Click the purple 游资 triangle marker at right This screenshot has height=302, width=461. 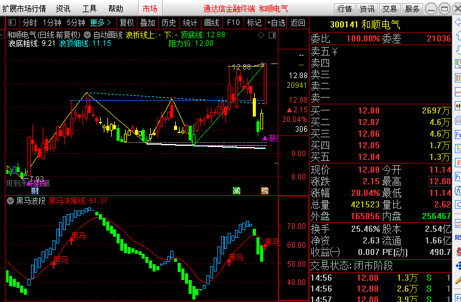coord(270,138)
